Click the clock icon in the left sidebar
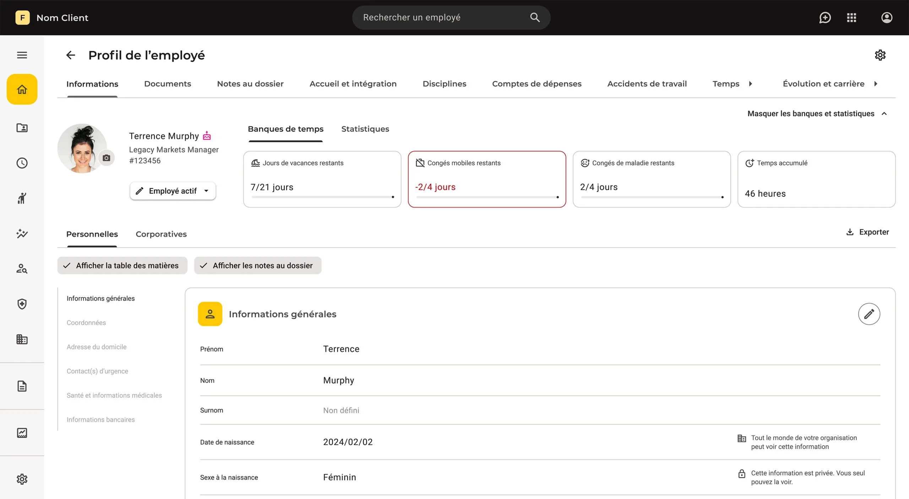 [x=22, y=163]
